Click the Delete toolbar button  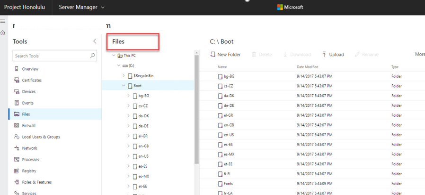point(262,55)
